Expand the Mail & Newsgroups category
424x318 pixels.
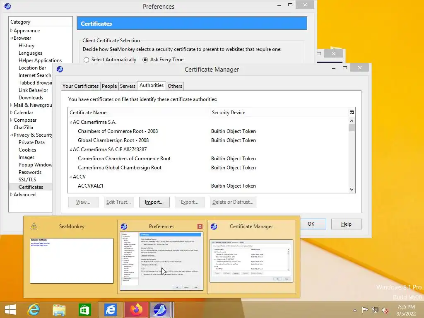pyautogui.click(x=11, y=105)
